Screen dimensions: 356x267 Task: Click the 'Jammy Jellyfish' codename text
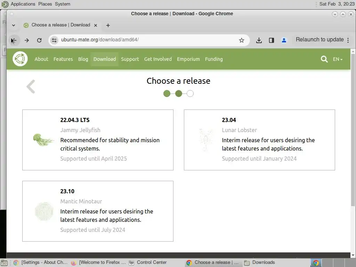click(80, 130)
